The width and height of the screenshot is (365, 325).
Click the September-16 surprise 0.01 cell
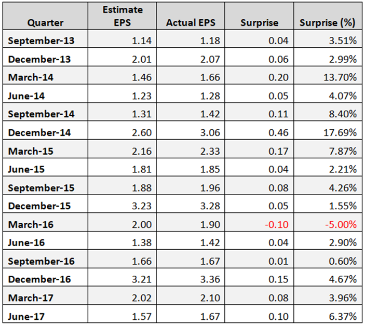(259, 259)
